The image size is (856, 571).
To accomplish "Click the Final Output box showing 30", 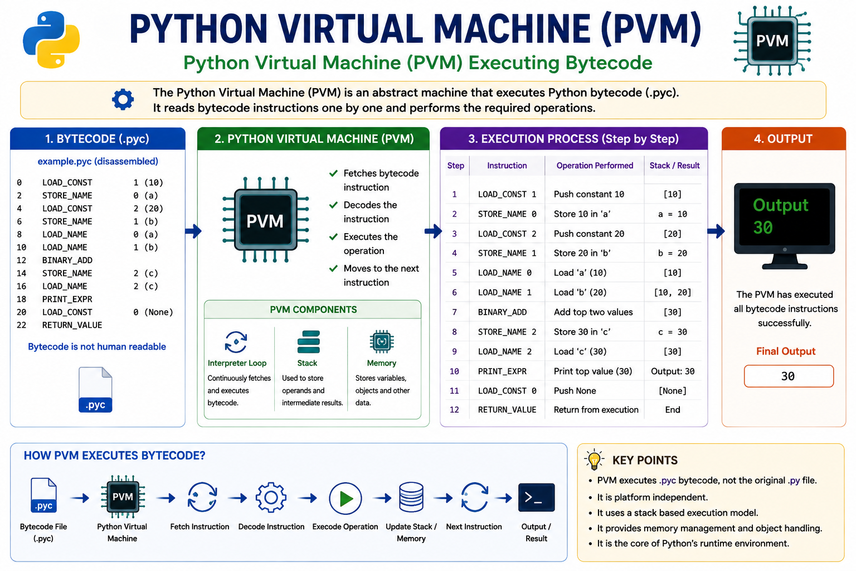I will (789, 376).
